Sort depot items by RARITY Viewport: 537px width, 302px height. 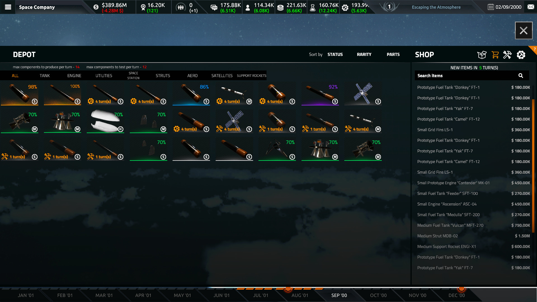click(x=364, y=55)
